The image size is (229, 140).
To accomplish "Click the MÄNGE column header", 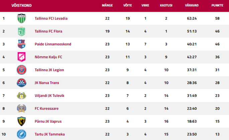I will tap(107, 5).
